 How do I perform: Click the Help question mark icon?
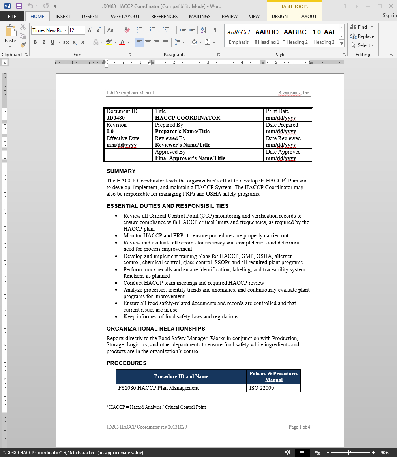pyautogui.click(x=345, y=6)
